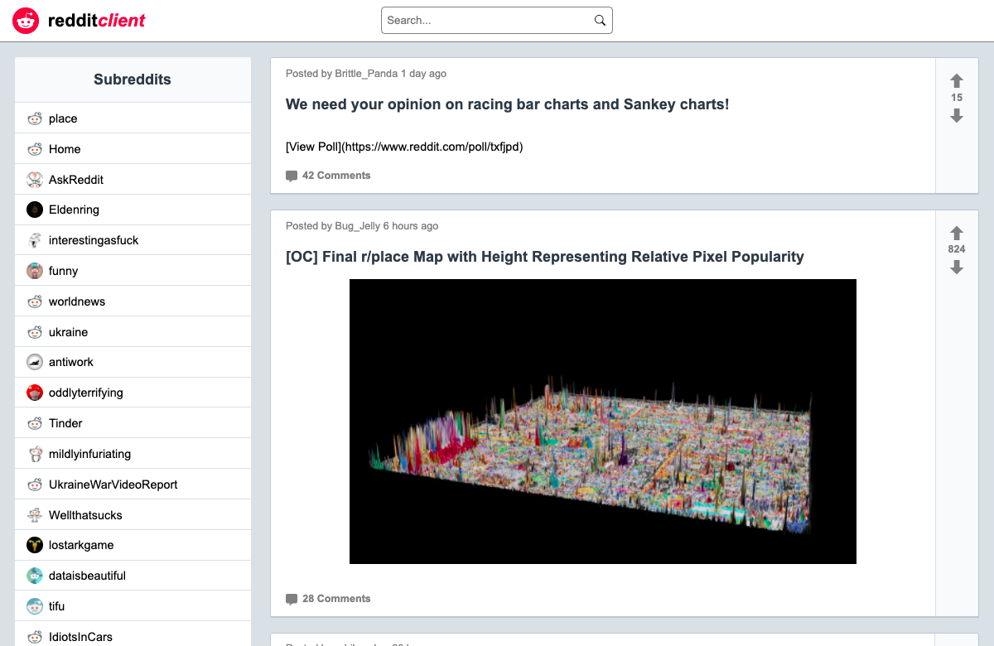Click the comment bubble icon beside 42 Comments

[x=292, y=176]
